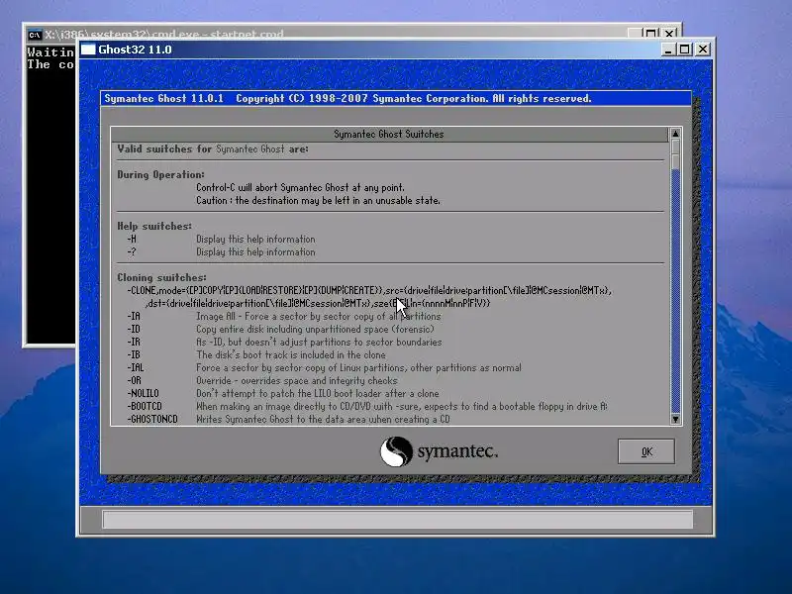Screen dimensions: 792x594
Task: Click the status bar field below Ghost dialog
Action: [398, 520]
